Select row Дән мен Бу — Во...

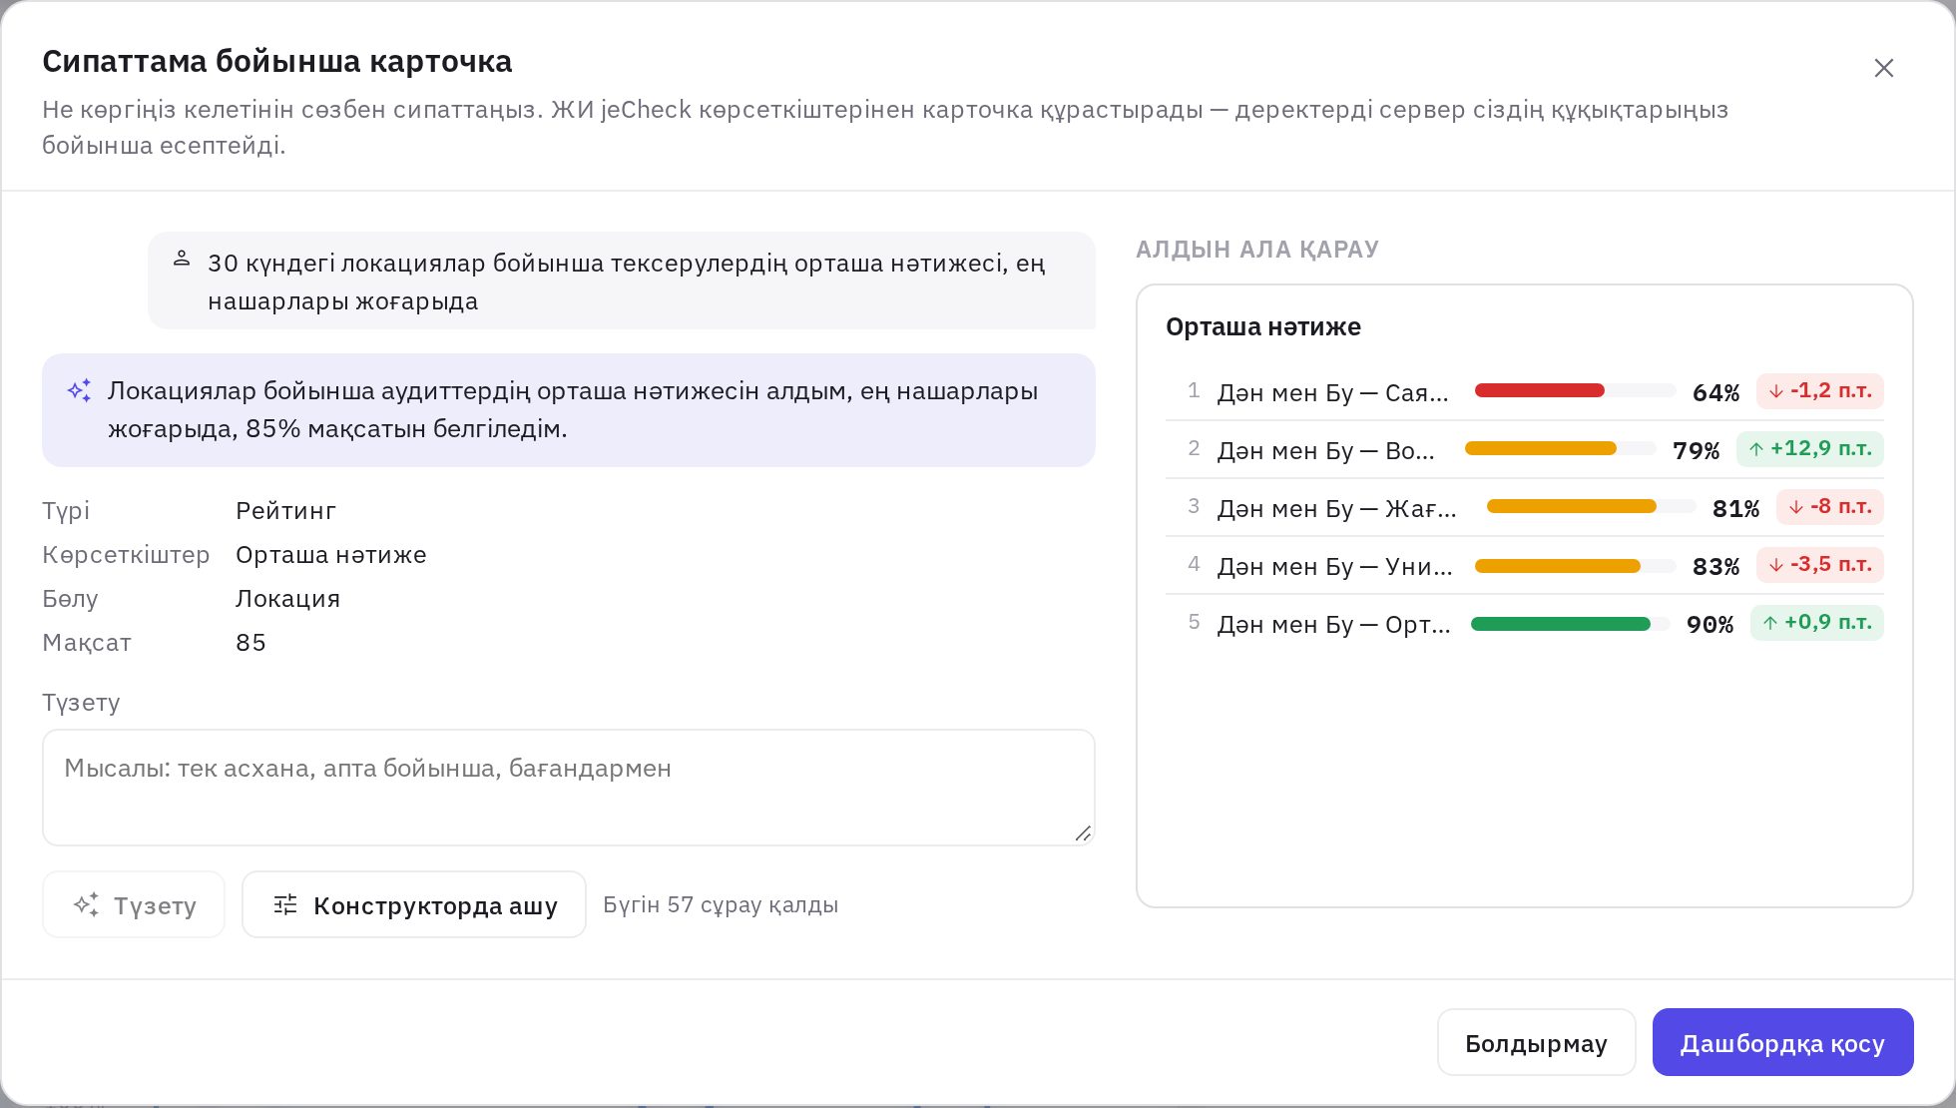[x=1524, y=449]
